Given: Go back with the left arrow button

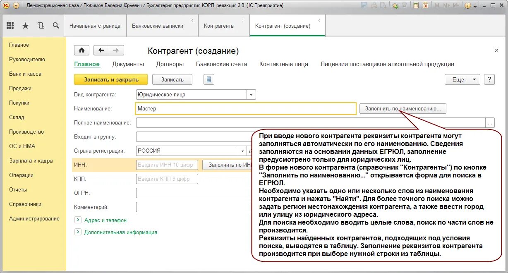Looking at the screenshot, I should point(101,50).
